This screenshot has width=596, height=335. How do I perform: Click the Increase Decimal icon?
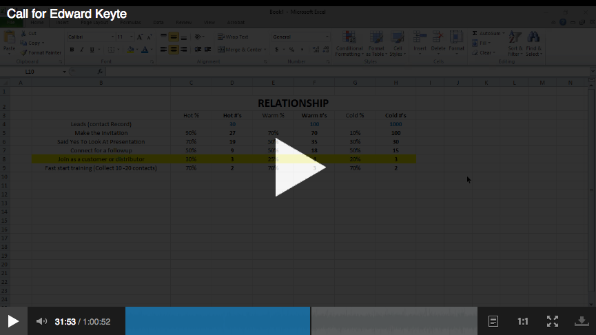pos(316,50)
